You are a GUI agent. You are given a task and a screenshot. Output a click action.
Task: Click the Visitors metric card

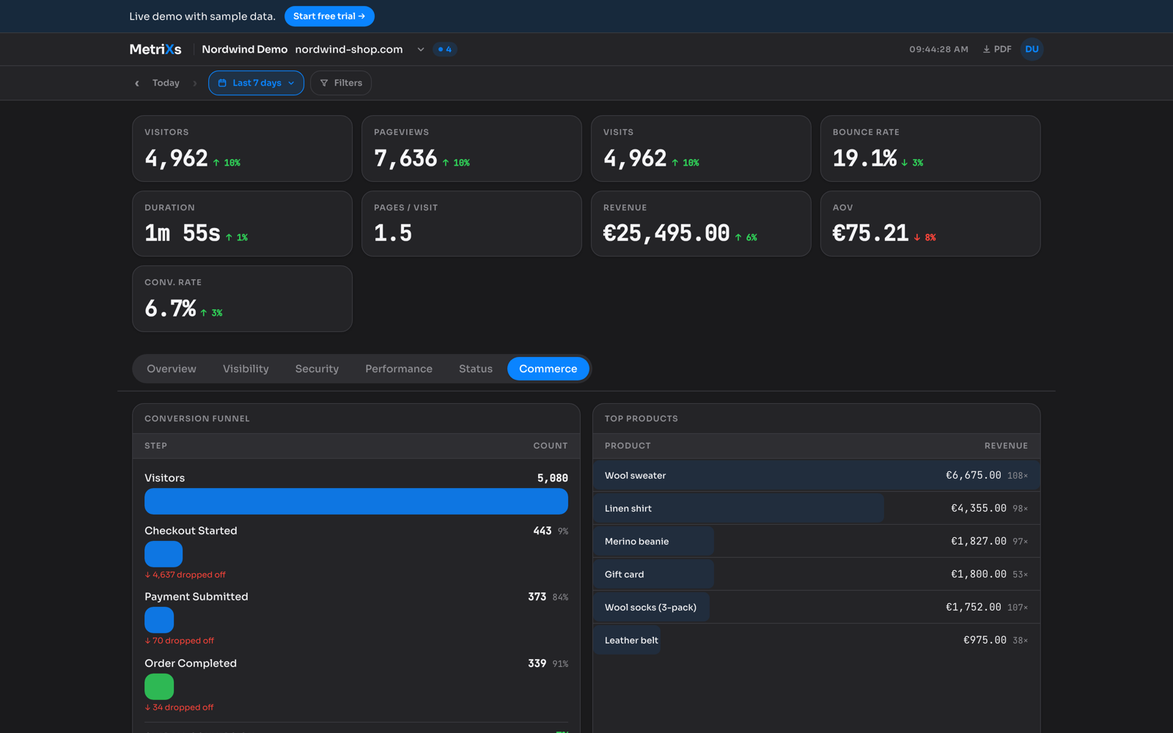[242, 148]
